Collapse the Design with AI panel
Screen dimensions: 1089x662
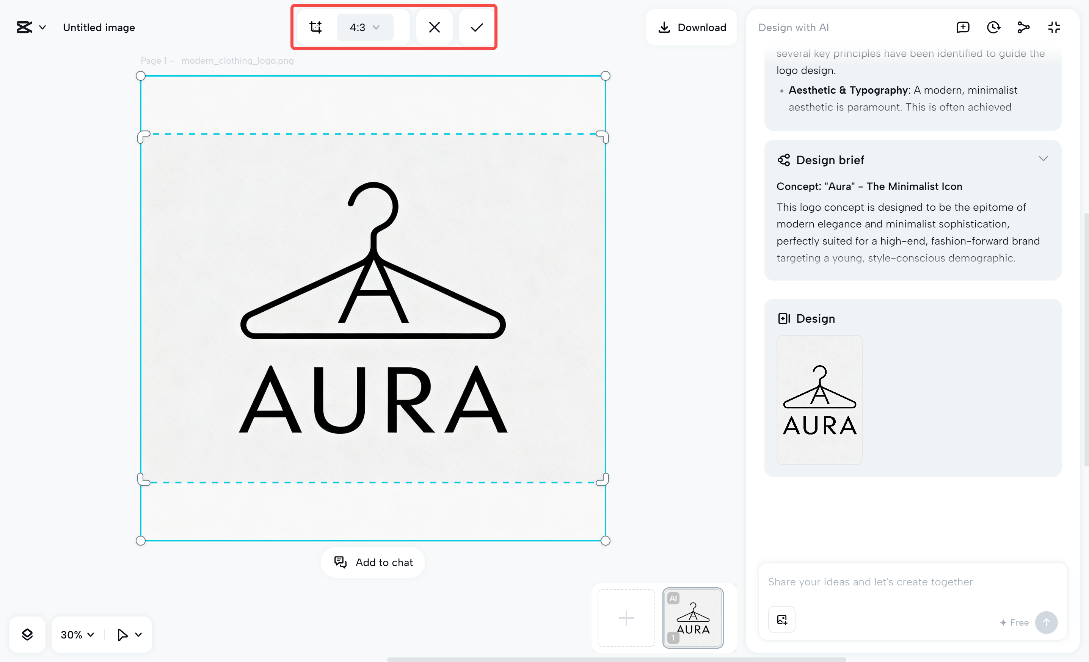coord(1054,27)
